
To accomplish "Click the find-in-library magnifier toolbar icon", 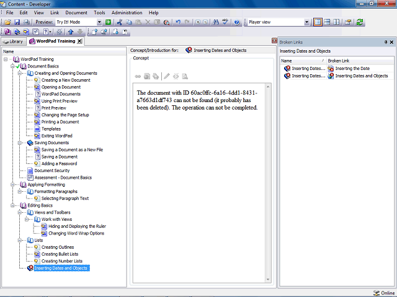I will pos(166,22).
